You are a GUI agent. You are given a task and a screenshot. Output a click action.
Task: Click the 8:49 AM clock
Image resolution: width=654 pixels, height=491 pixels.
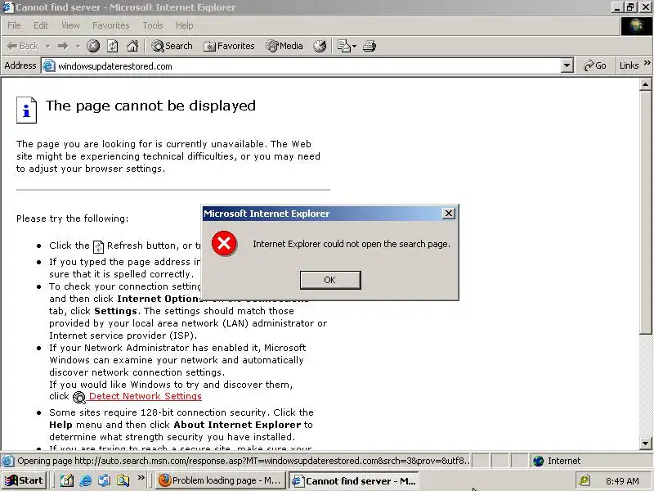coord(622,481)
